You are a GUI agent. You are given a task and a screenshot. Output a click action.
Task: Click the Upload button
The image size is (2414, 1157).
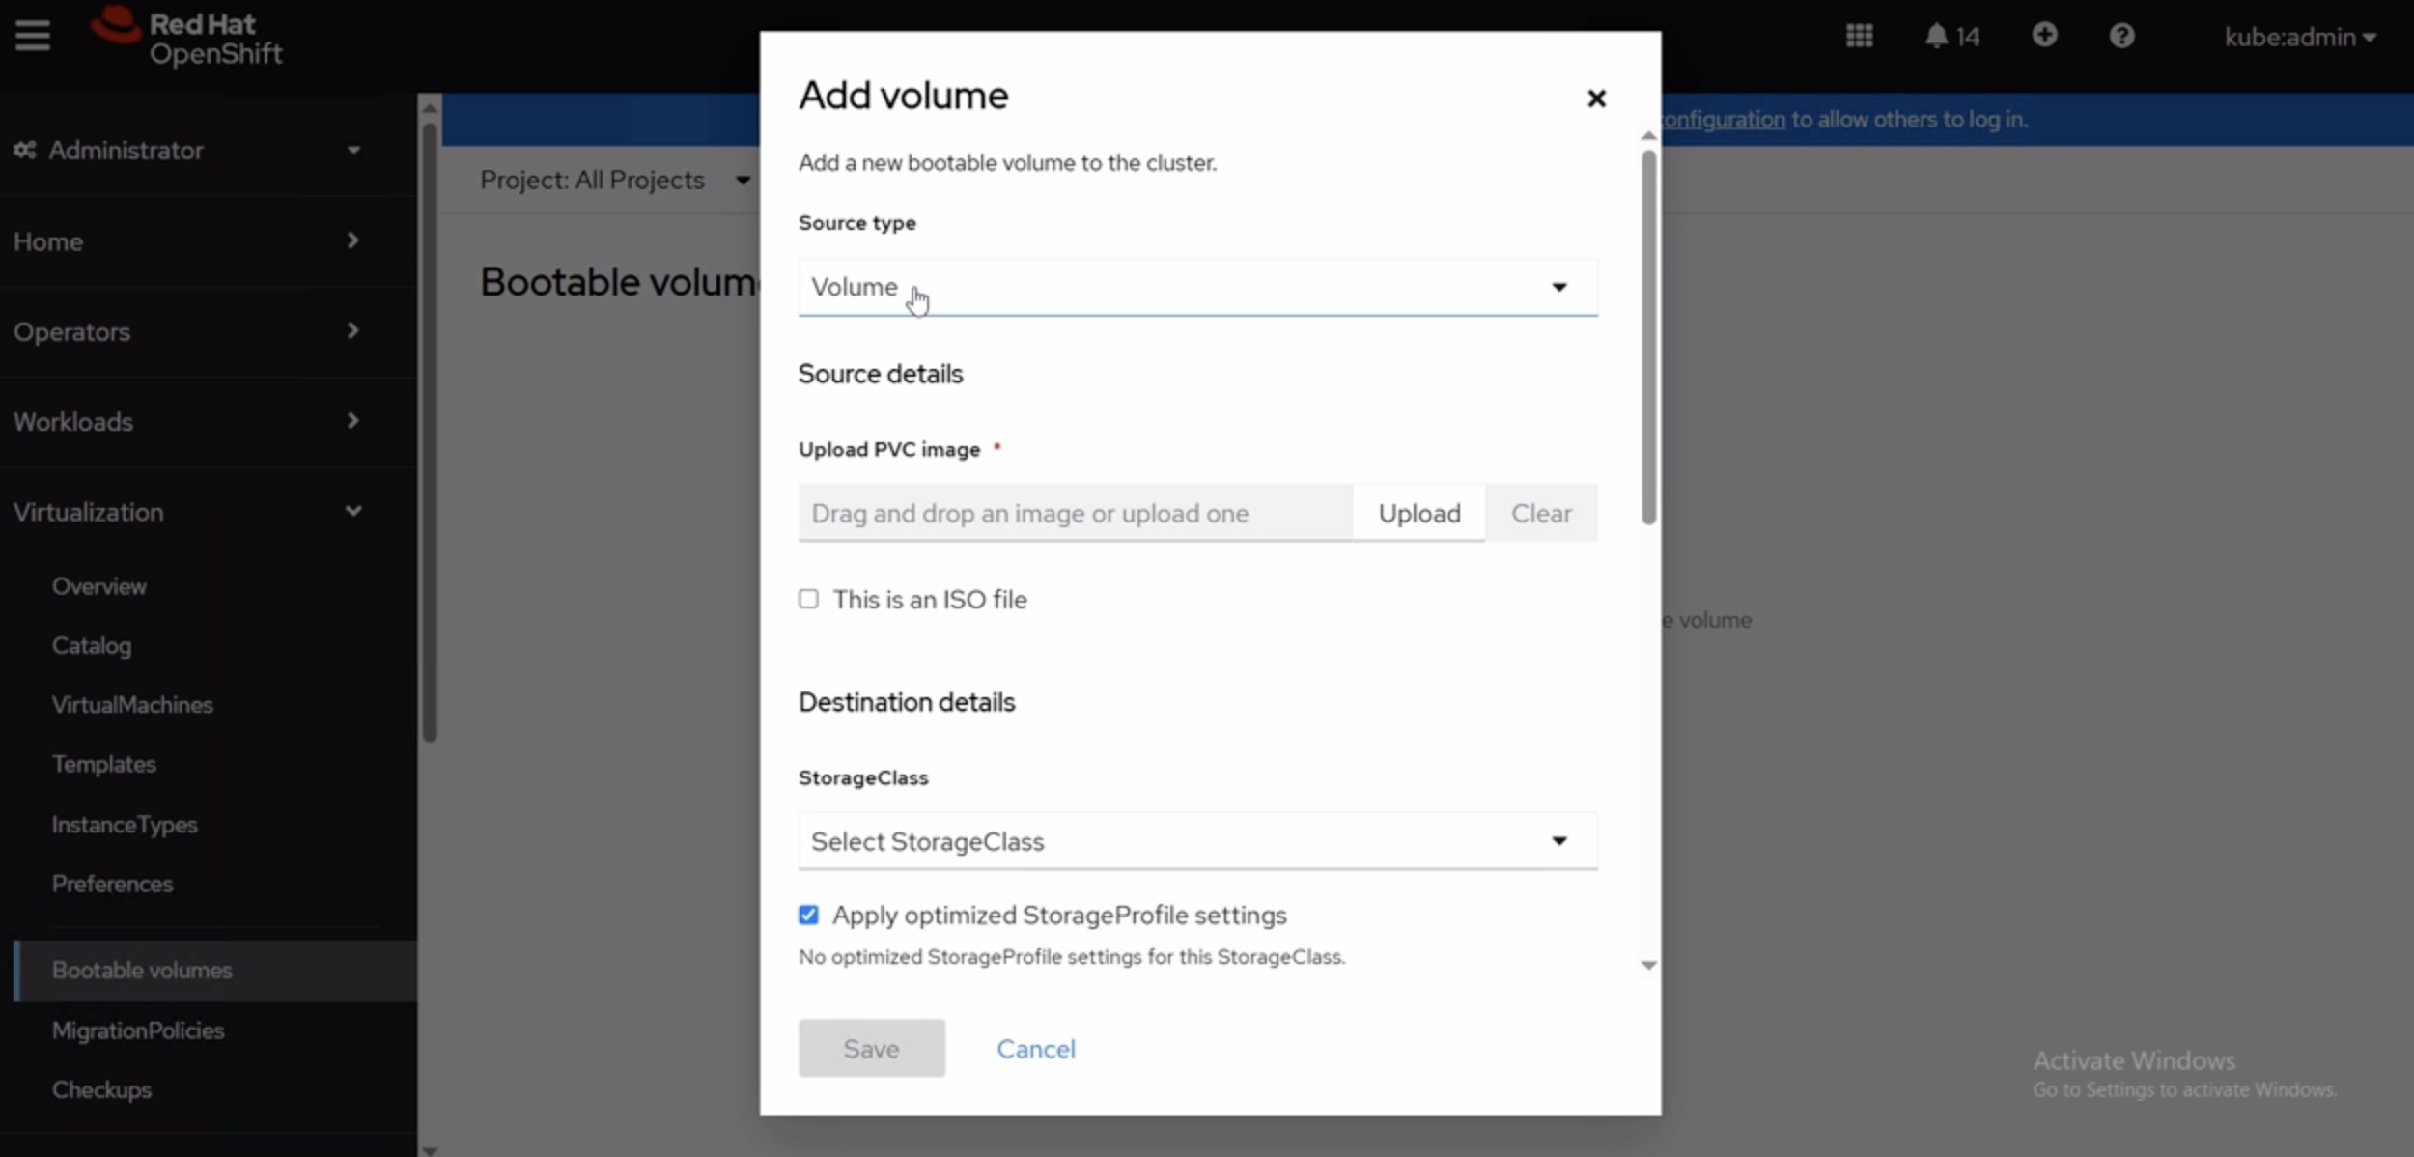point(1418,513)
